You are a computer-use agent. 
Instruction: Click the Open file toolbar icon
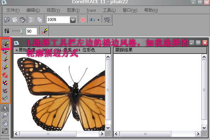(x=7, y=20)
